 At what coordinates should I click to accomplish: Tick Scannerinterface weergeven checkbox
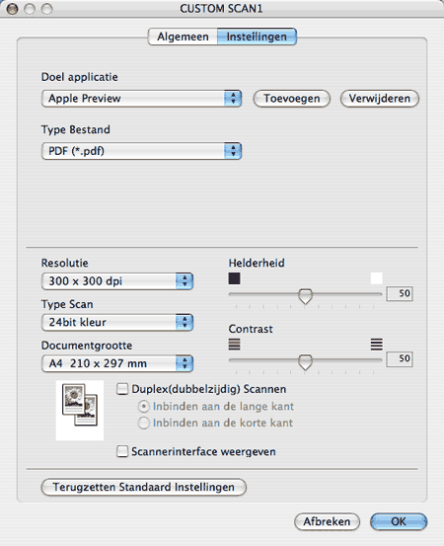[x=122, y=451]
